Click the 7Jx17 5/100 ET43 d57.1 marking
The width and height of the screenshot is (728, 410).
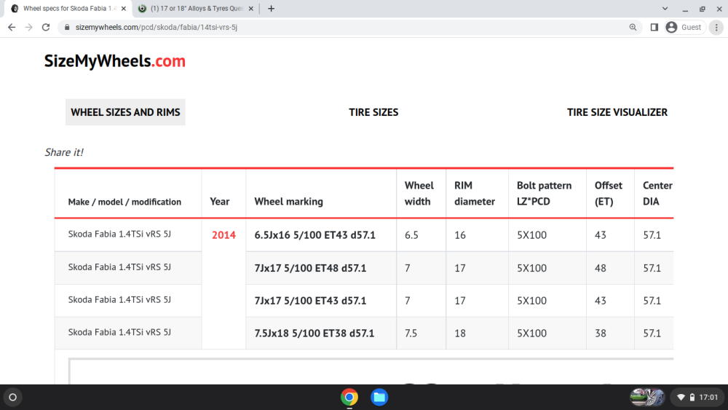click(x=310, y=301)
